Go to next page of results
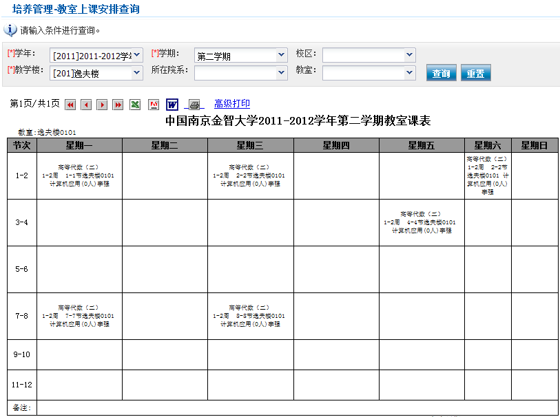560x417 pixels. click(102, 105)
